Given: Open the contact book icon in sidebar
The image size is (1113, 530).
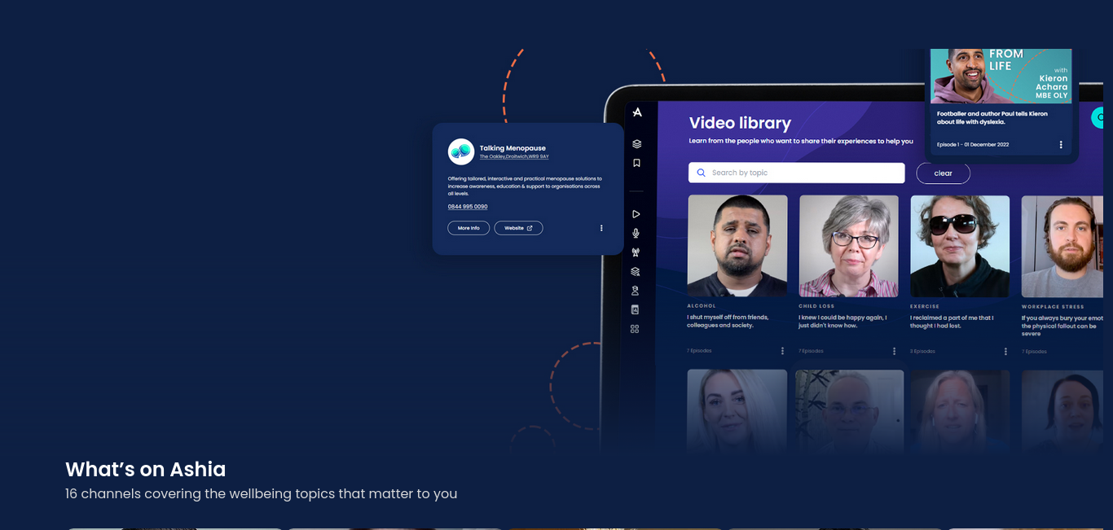Looking at the screenshot, I should (x=636, y=310).
